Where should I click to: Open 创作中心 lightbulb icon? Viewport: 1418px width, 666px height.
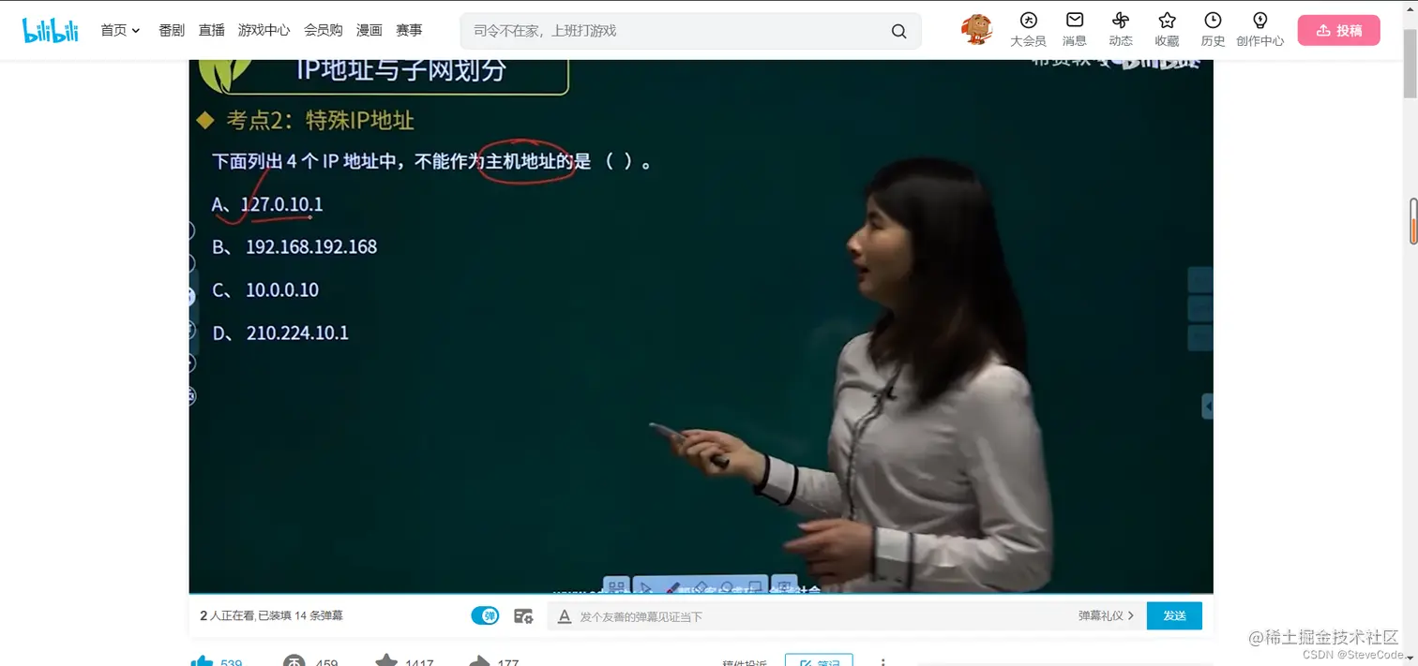click(x=1260, y=21)
